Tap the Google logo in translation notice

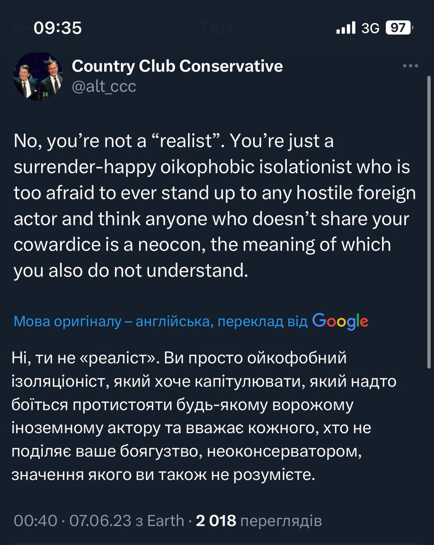tap(340, 321)
